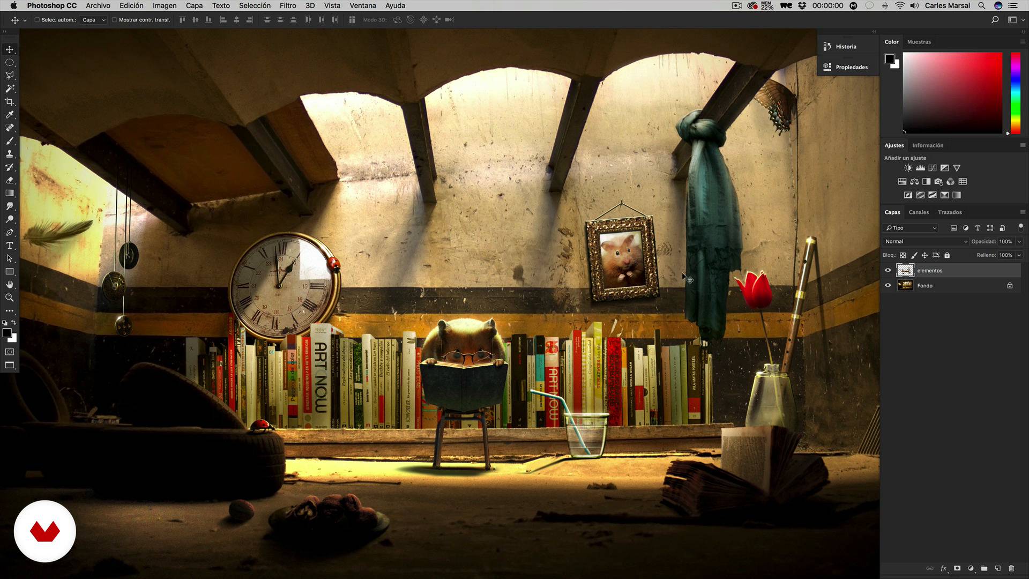Select the Pen tool
Viewport: 1029px width, 579px height.
(x=10, y=232)
